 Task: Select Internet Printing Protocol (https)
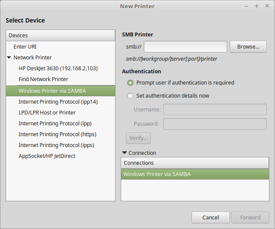coord(57,134)
